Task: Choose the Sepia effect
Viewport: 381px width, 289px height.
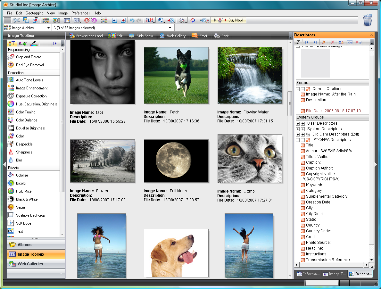Action: tap(20, 207)
